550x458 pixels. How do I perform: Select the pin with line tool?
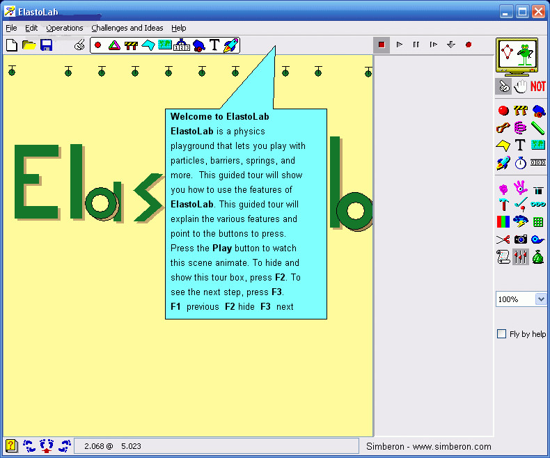521,205
